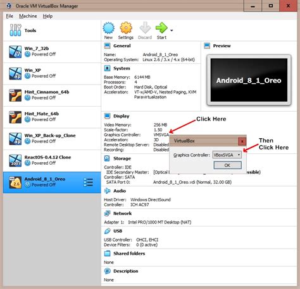Viewport: 300px width, 289px height.
Task: Click OK in the VirtualBox popup
Action: tap(227, 165)
